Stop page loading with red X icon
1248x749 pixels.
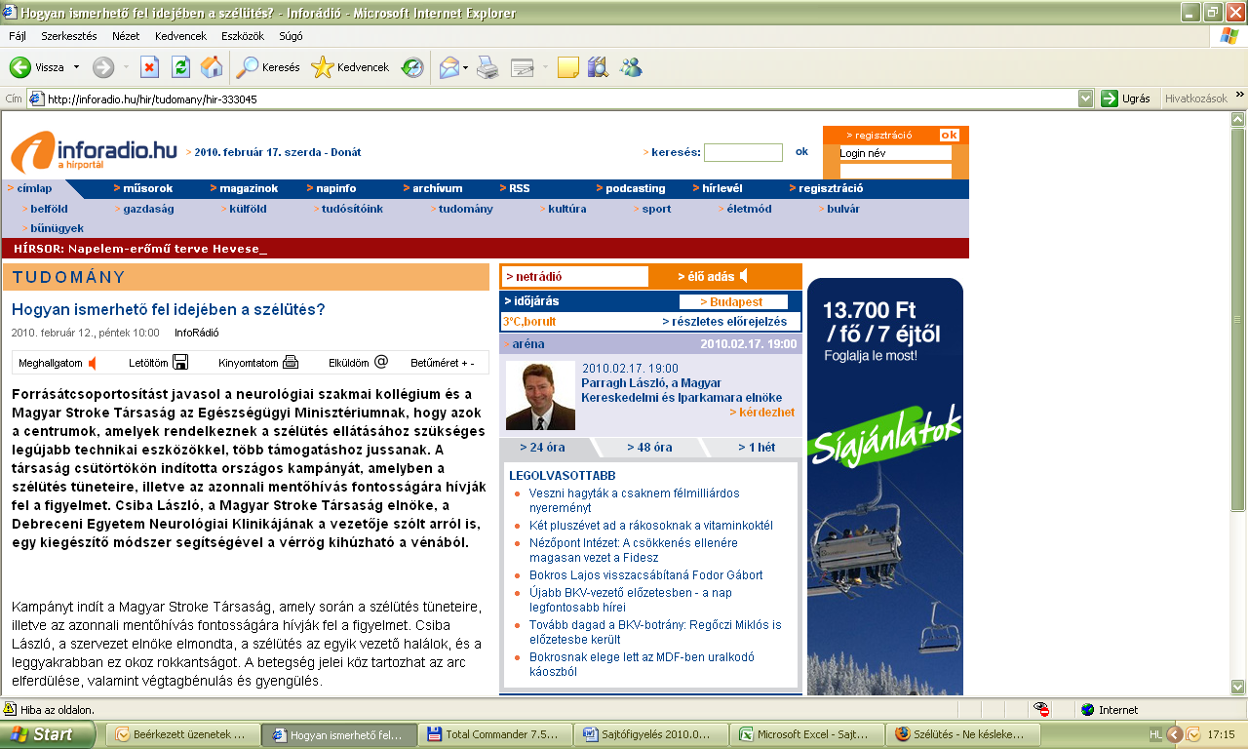coord(149,67)
